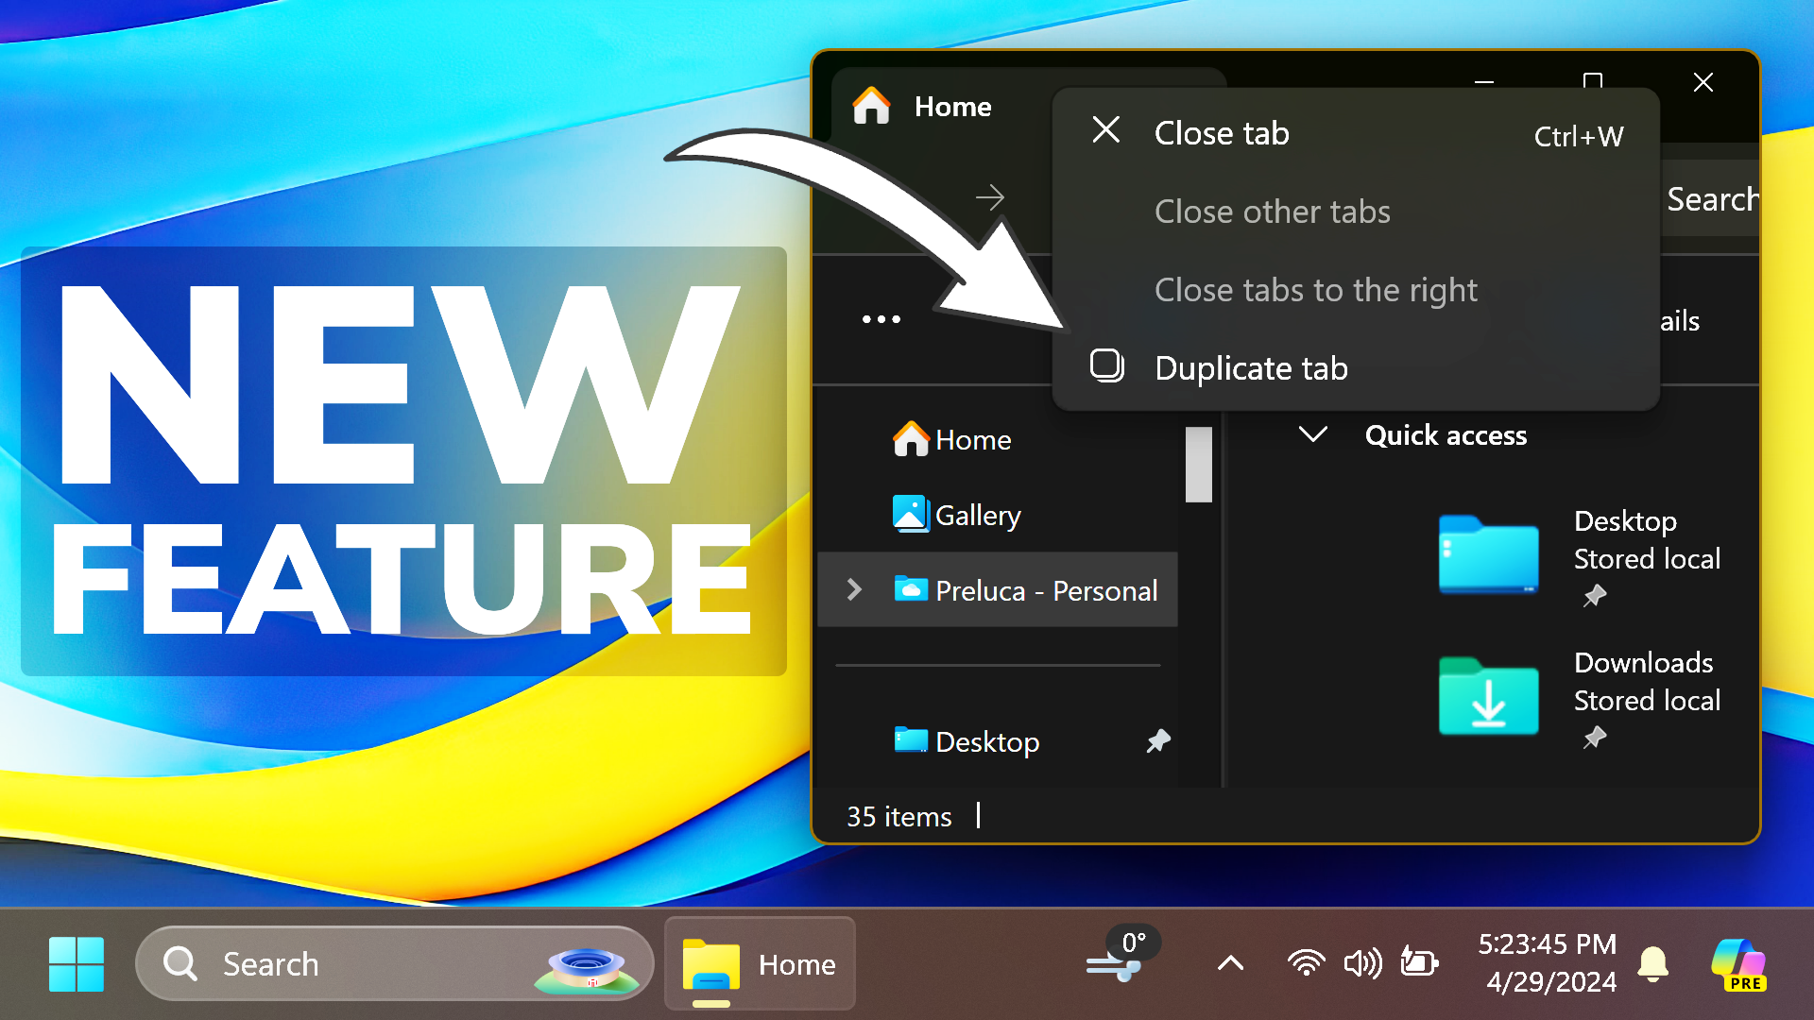
Task: Click the forward navigation arrow
Action: (989, 196)
